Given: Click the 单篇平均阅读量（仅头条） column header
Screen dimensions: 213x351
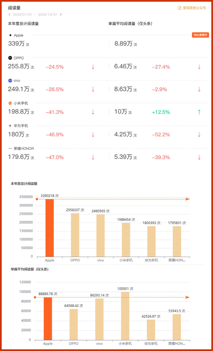Looking at the screenshot, I should pos(130,24).
